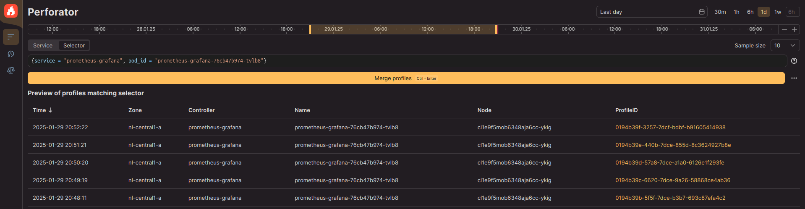Open profile 0194b39c-6620-7dce-9a26-58868ce4ab36
The width and height of the screenshot is (805, 209).
pos(673,180)
